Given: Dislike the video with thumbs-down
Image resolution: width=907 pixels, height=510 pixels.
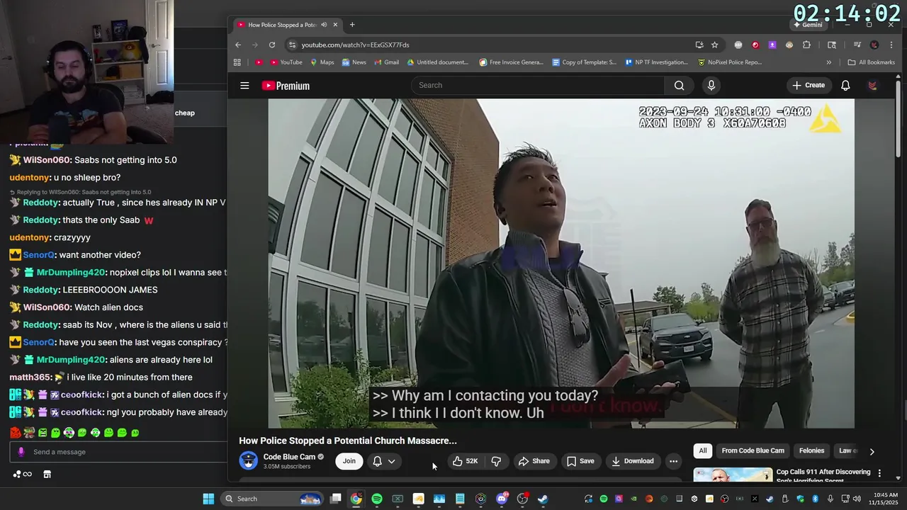Looking at the screenshot, I should click(496, 461).
